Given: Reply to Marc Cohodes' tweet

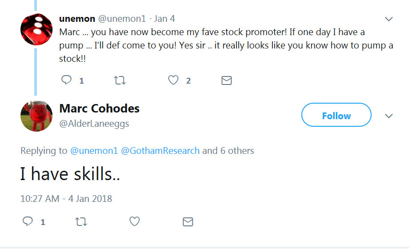Looking at the screenshot, I should coord(28,221).
